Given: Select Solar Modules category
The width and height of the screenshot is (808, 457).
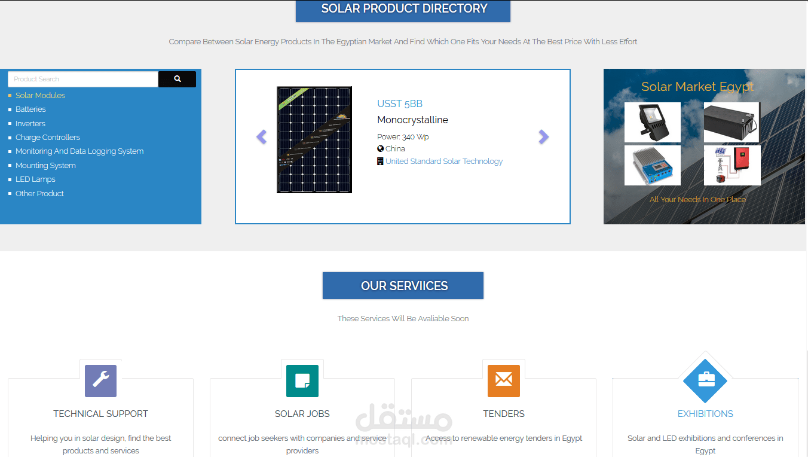Looking at the screenshot, I should [x=40, y=95].
